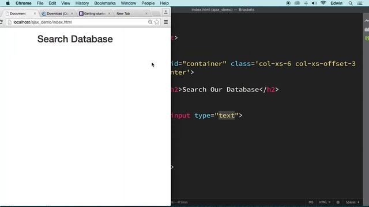Open the Window menu
369x207 pixels.
(128, 3)
